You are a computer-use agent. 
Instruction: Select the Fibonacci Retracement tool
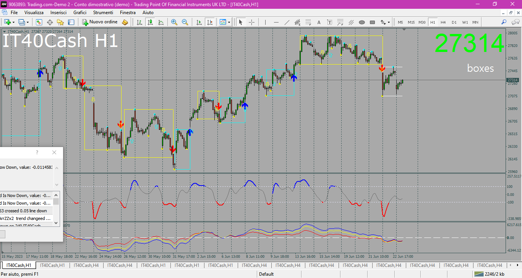tap(308, 22)
